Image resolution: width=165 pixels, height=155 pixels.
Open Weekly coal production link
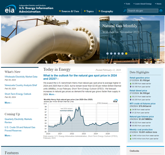[x=141, y=130]
